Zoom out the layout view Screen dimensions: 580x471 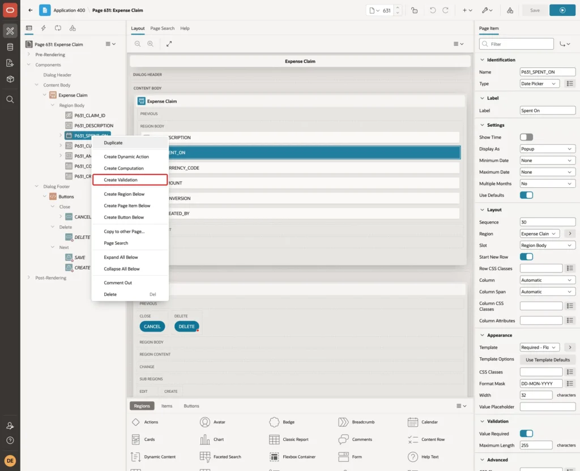(x=138, y=44)
